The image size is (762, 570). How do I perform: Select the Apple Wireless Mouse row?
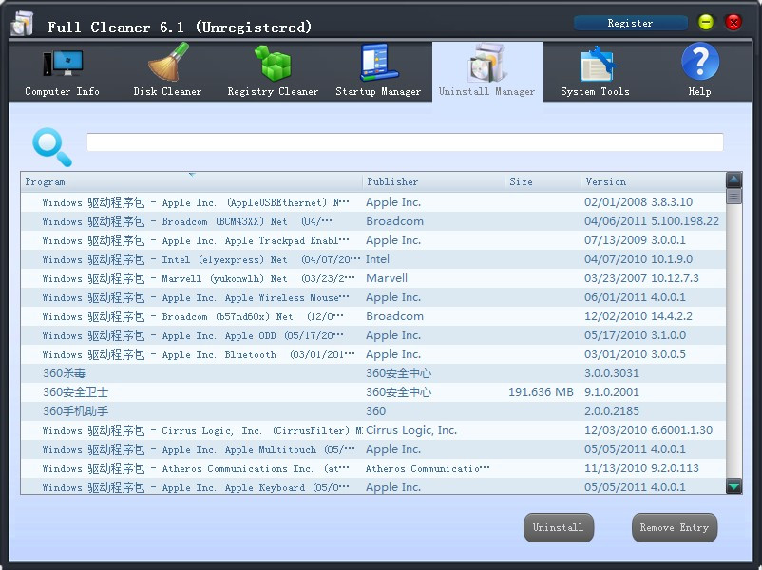tap(373, 297)
